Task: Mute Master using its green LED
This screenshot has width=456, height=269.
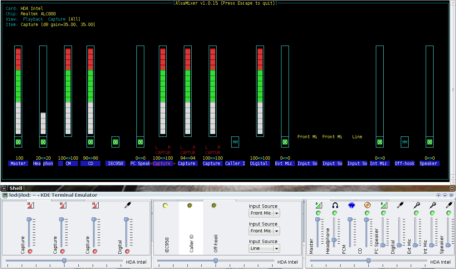Action: [318, 213]
